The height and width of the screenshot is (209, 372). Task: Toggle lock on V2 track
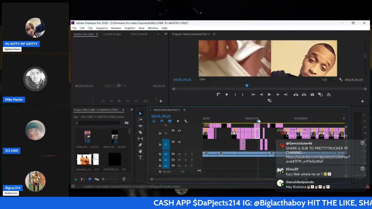160,133
